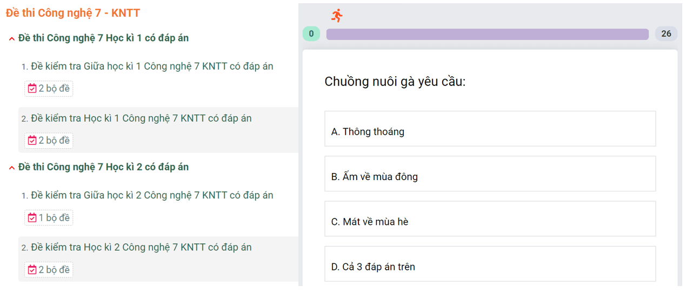
Task: Open Đề kiểm tra Học kì 2 link
Action: pos(141,248)
